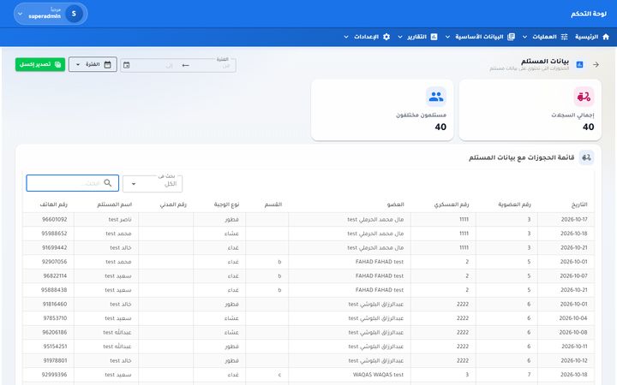Sort by رقم العسكري column header

click(x=452, y=204)
